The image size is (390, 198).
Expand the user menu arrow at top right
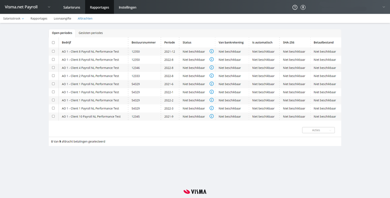(x=383, y=7)
